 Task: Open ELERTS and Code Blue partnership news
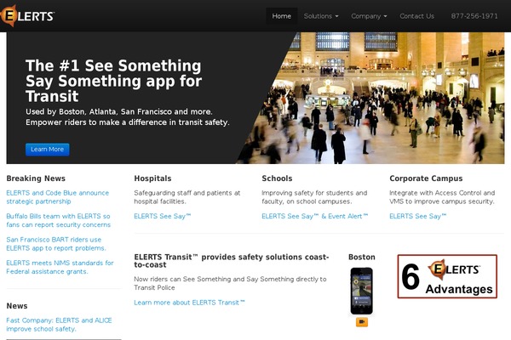pos(58,197)
